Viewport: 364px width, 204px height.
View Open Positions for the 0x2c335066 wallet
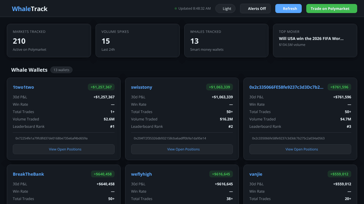[300, 149]
